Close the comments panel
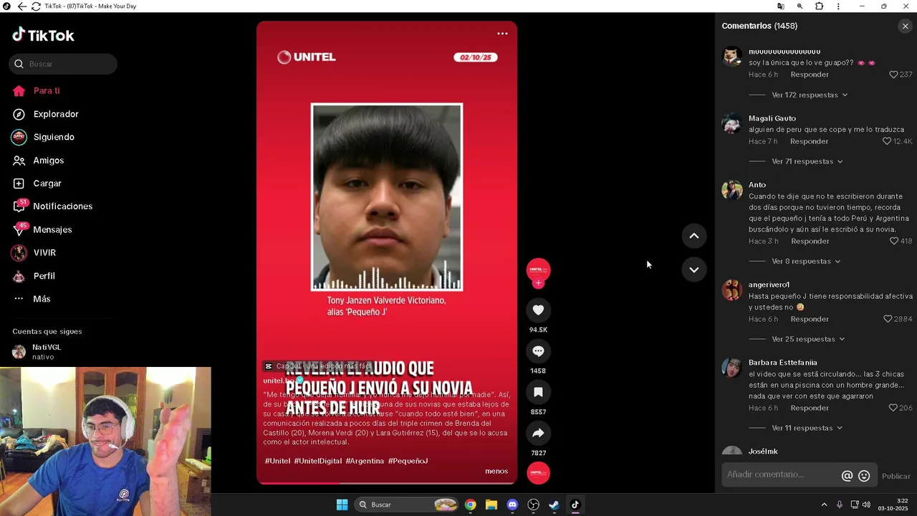This screenshot has height=516, width=917. (905, 26)
